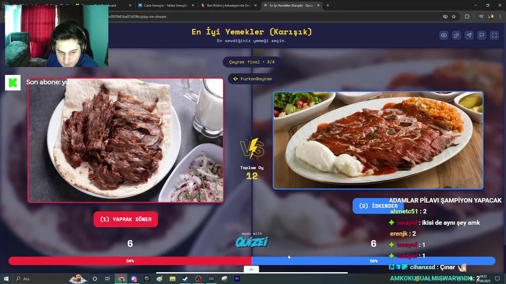
Task: Select the En İyi Yemekler Quizei tab
Action: point(291,6)
